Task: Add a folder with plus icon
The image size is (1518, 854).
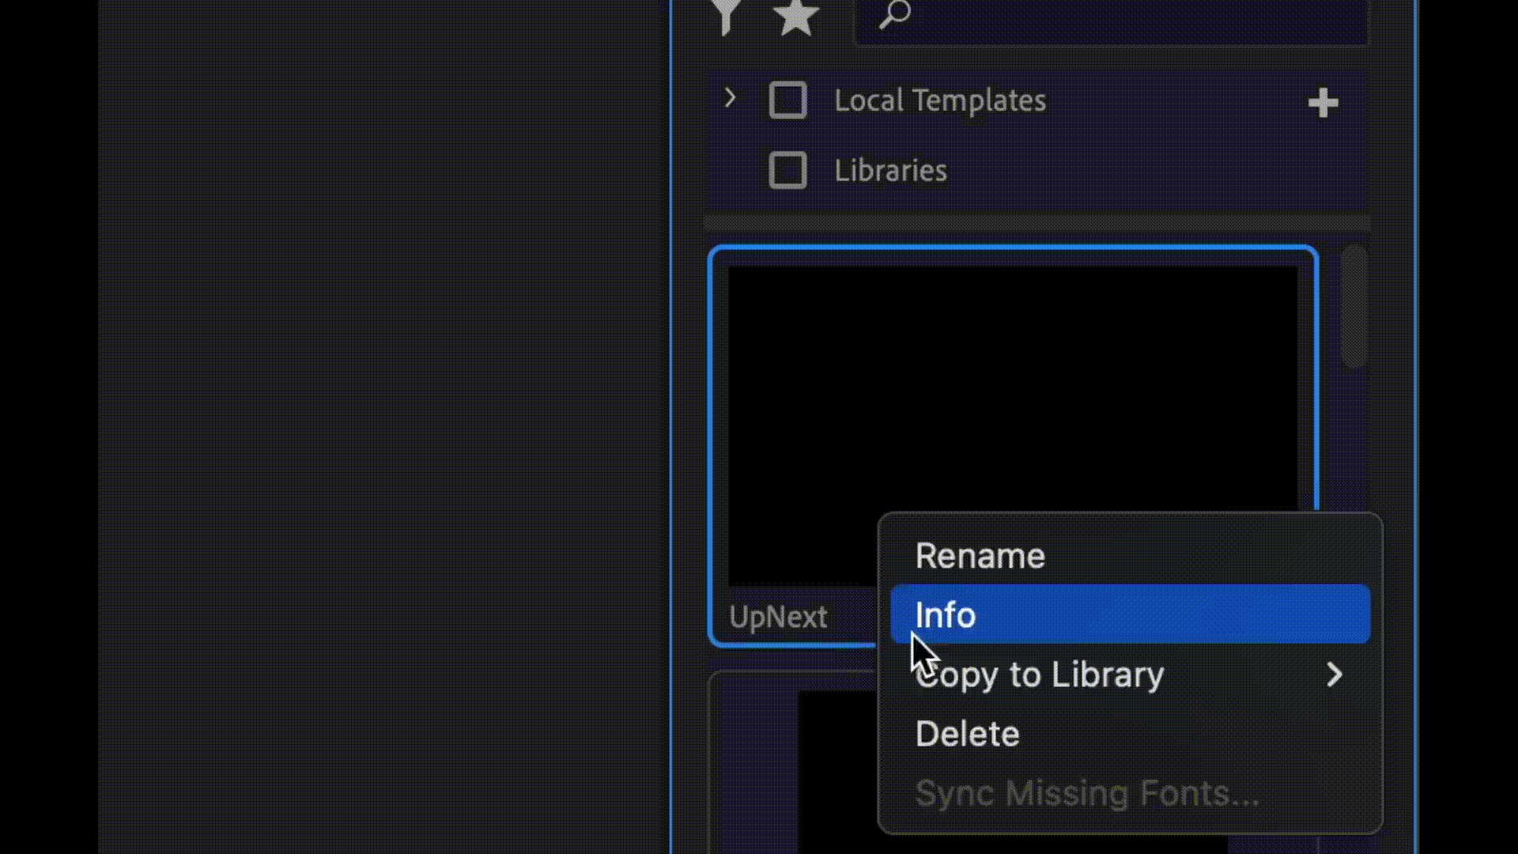Action: (1323, 103)
